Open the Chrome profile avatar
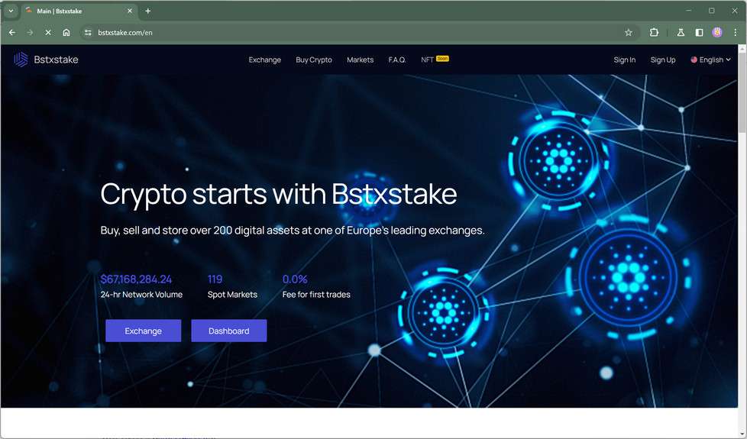The height and width of the screenshot is (439, 747). [717, 32]
